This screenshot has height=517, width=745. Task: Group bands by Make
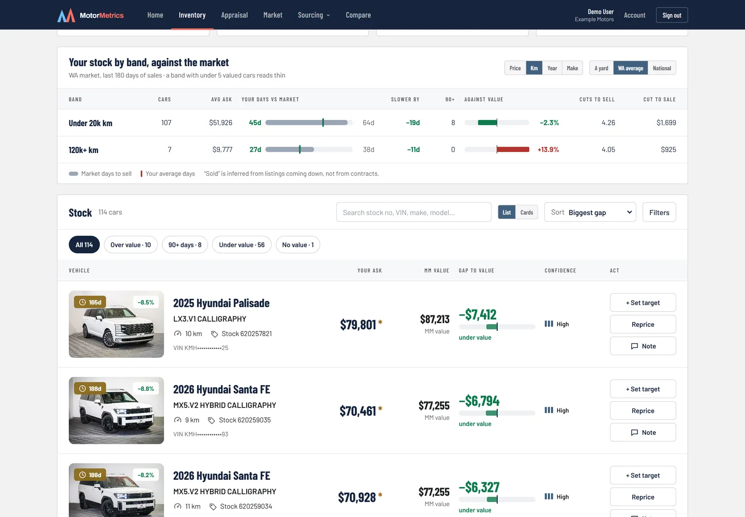(572, 68)
